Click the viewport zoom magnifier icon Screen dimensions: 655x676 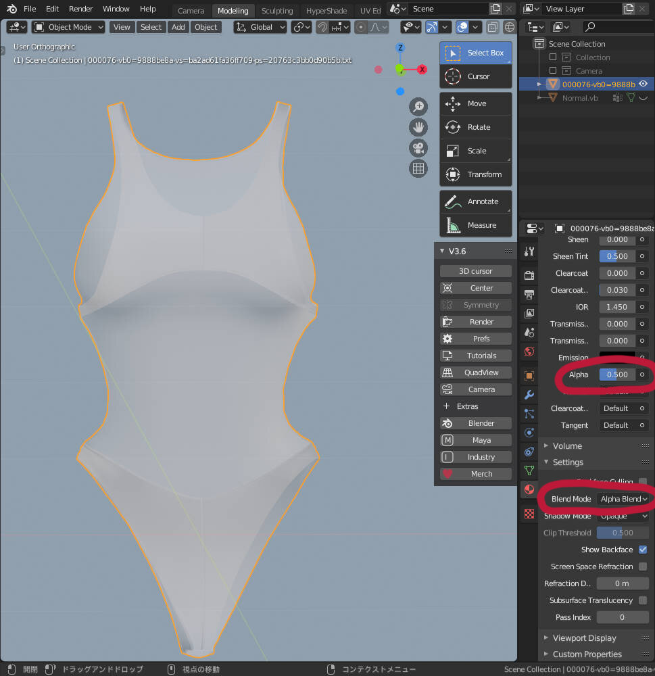[x=418, y=107]
